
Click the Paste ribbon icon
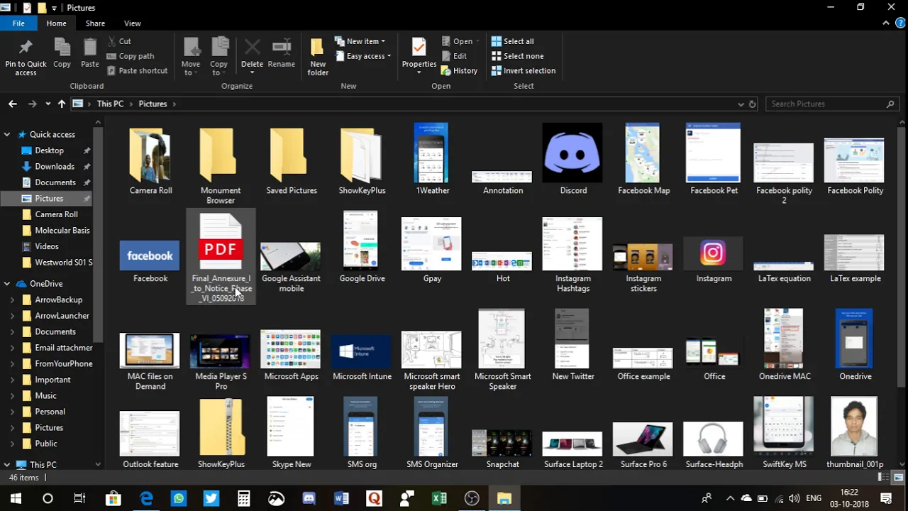coord(90,54)
